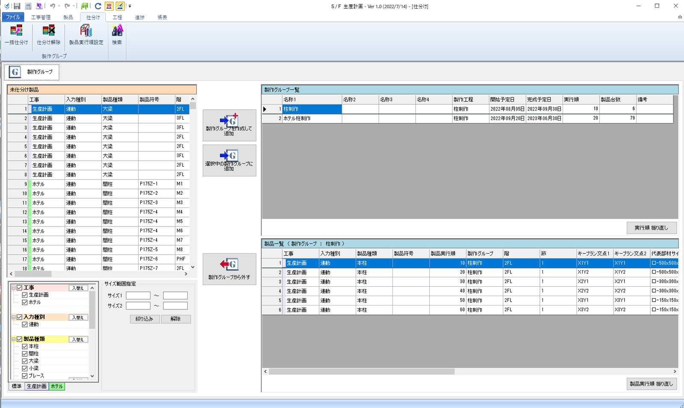Click the blue refresh arrow icon
Screen dimensions: 684x408
[98, 6]
